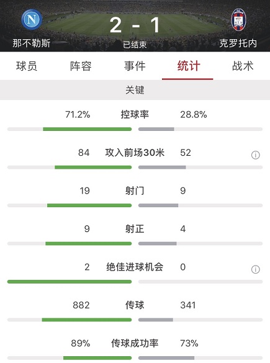Image resolution: width=270 pixels, height=363 pixels.
Task: Click the 射正 statistic label
Action: (135, 229)
